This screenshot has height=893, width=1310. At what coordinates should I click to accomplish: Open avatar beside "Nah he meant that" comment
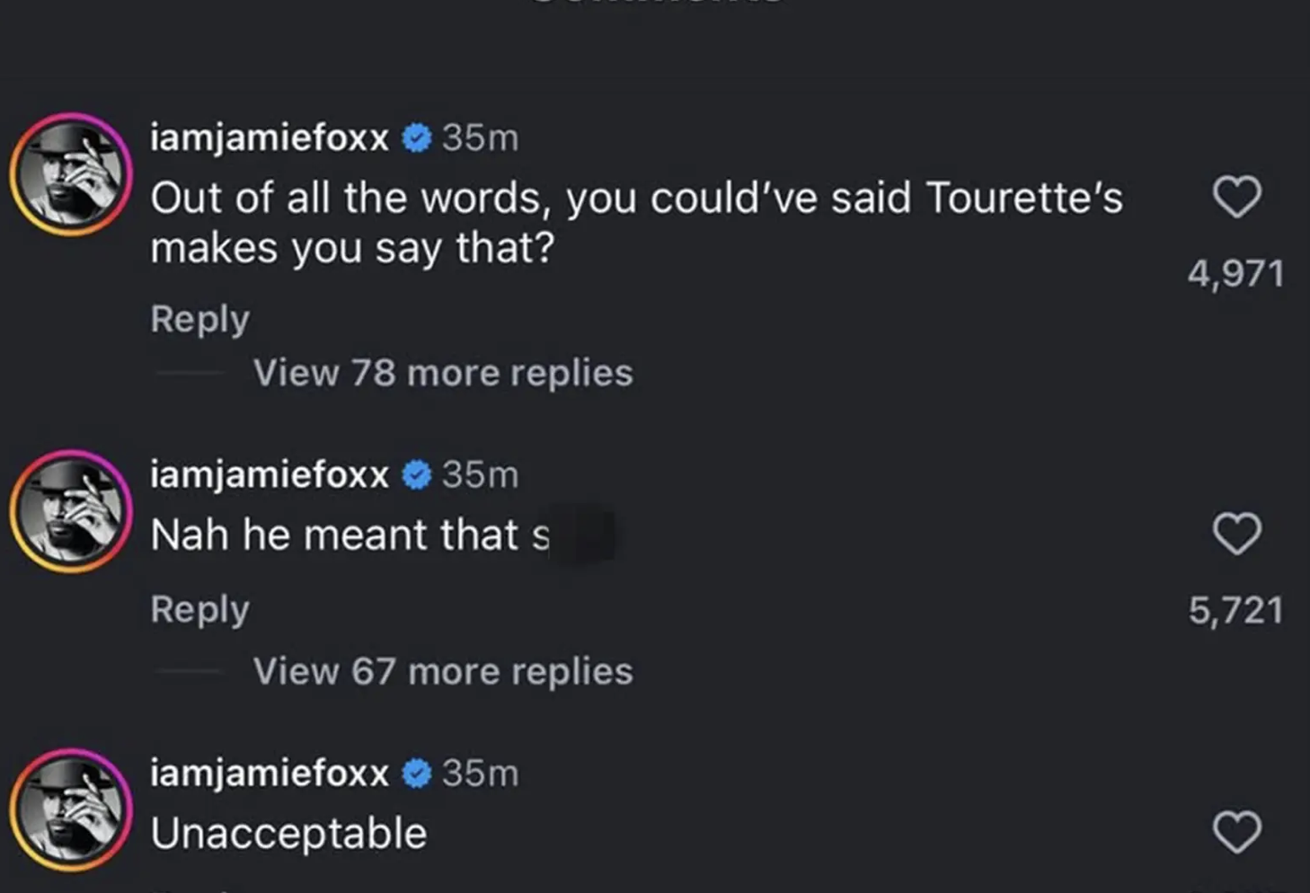point(71,511)
